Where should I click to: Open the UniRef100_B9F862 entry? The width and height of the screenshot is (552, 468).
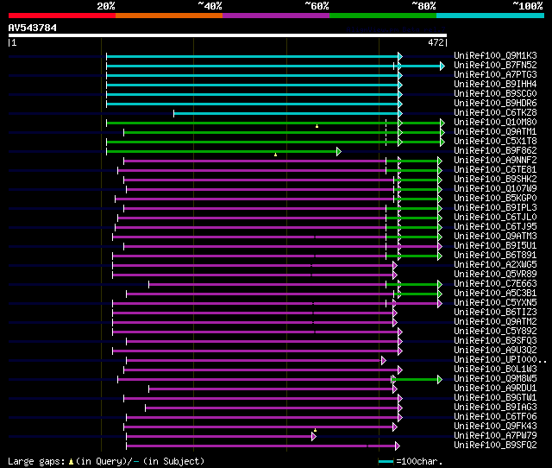(x=495, y=151)
